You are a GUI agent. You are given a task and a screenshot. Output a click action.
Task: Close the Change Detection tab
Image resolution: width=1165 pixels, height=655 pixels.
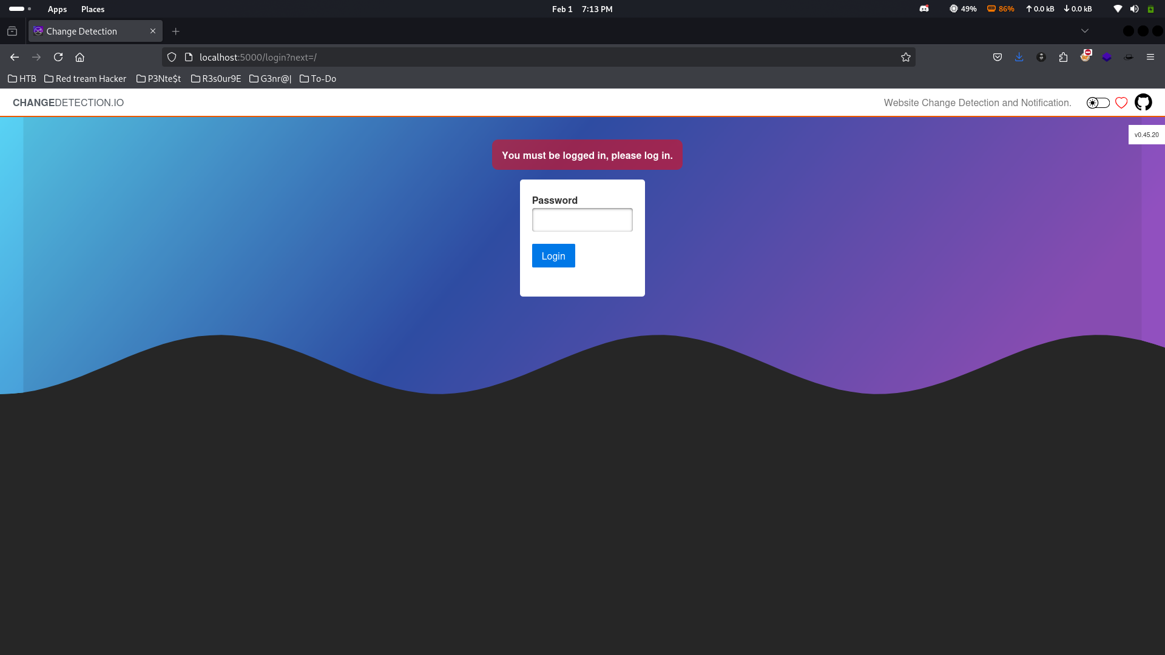coord(153,31)
